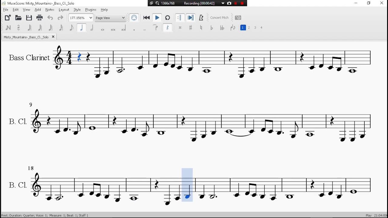
Task: Toggle the metronome icon
Action: point(201,18)
